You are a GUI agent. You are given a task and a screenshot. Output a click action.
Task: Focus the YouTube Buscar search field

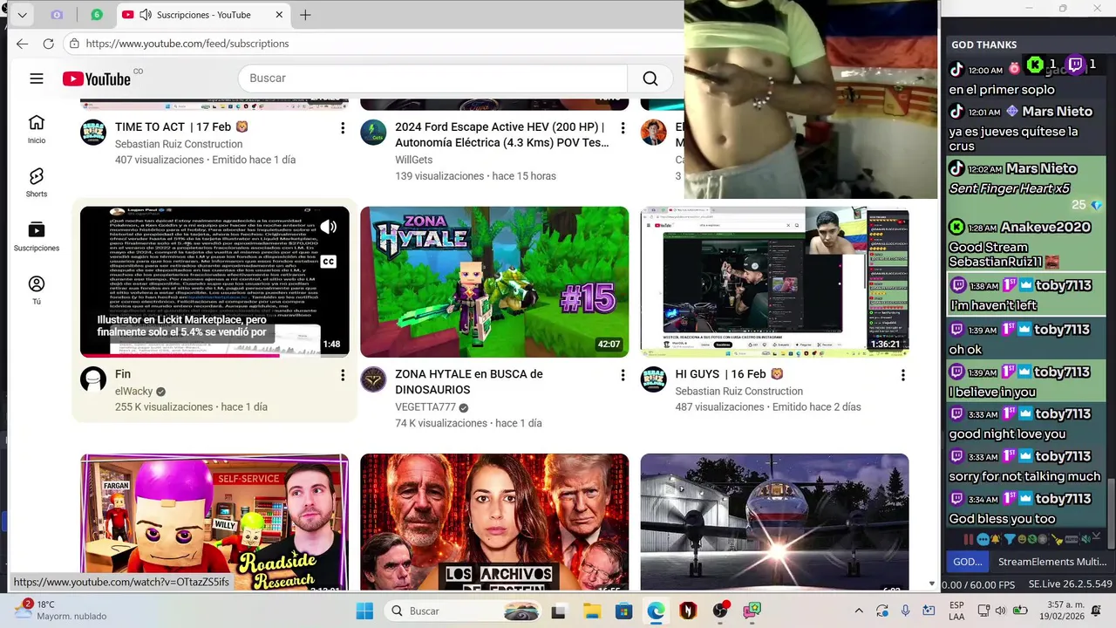pyautogui.click(x=433, y=78)
